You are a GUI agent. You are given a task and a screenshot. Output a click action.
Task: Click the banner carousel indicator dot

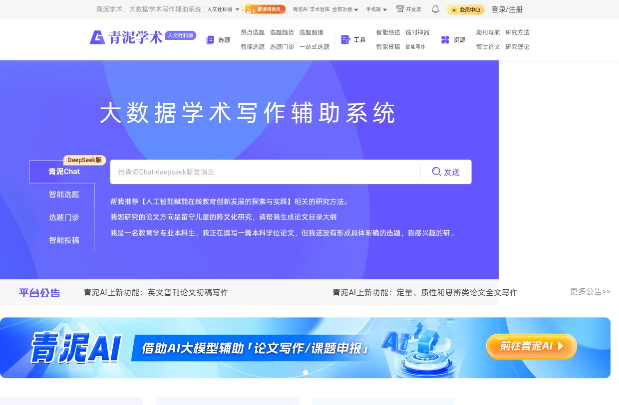306,373
